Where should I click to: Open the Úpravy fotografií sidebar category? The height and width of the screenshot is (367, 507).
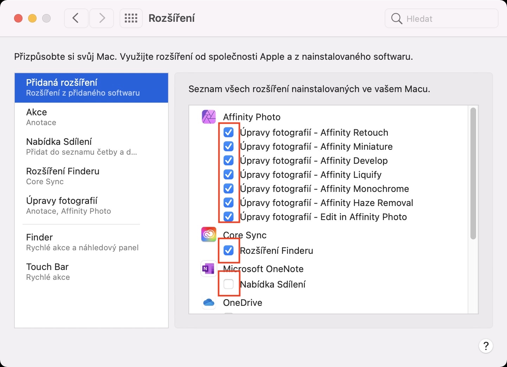91,206
